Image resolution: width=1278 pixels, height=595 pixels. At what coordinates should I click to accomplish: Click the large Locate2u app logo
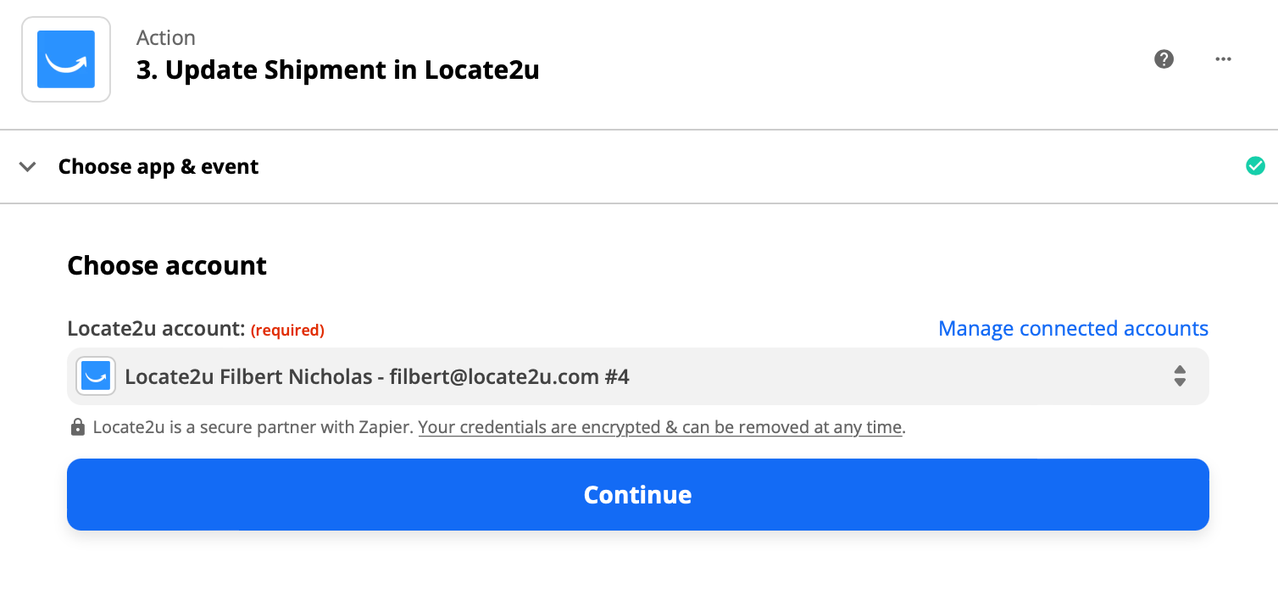(x=66, y=59)
